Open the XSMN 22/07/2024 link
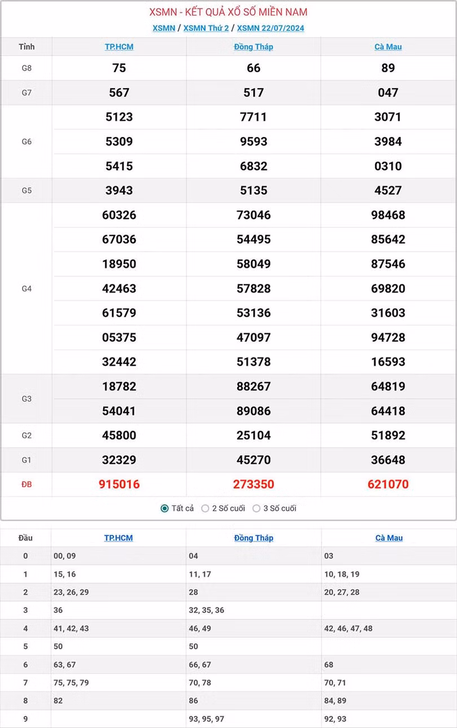This screenshot has height=728, width=457. (270, 28)
